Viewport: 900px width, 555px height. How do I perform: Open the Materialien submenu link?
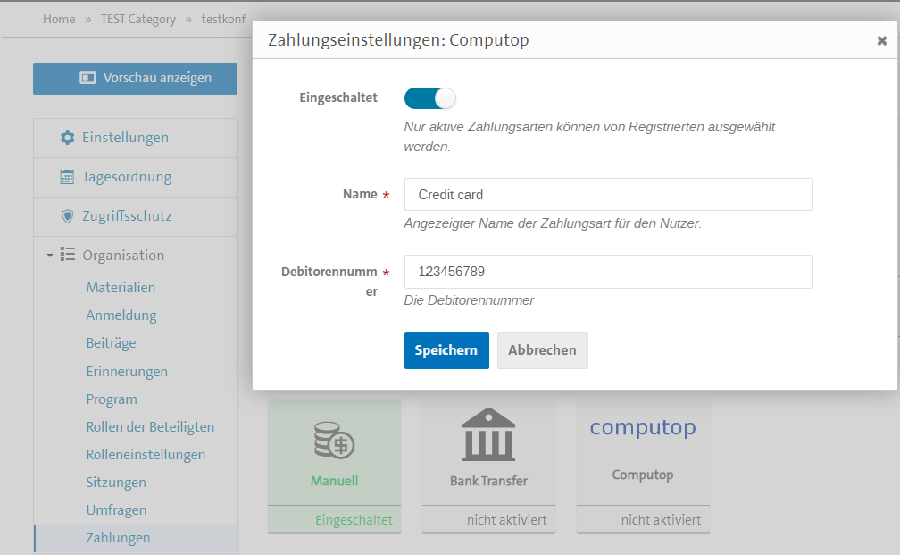pyautogui.click(x=121, y=287)
